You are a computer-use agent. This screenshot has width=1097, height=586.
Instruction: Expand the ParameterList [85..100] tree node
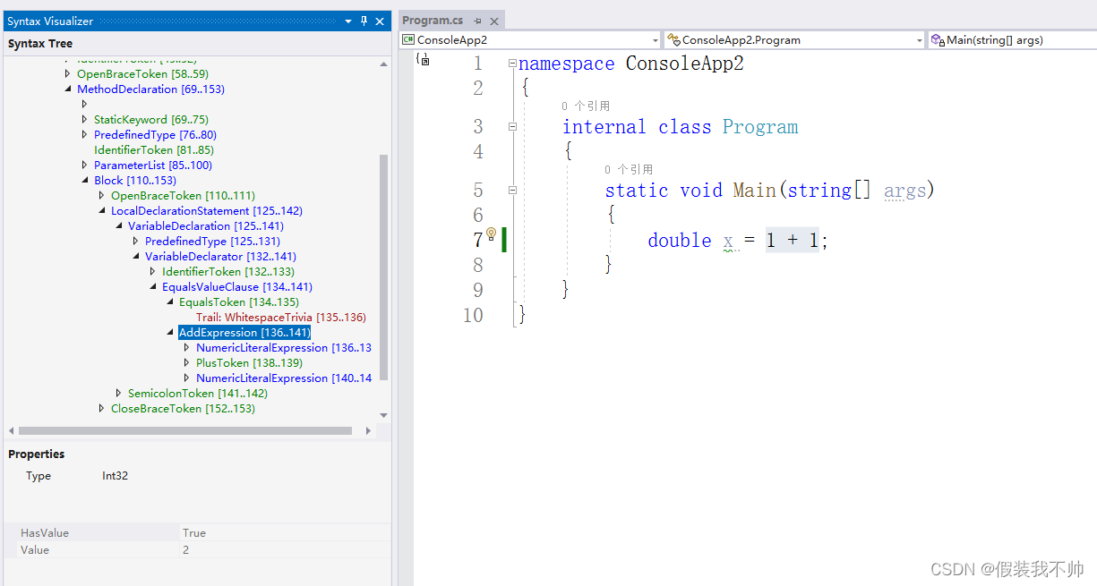point(83,165)
